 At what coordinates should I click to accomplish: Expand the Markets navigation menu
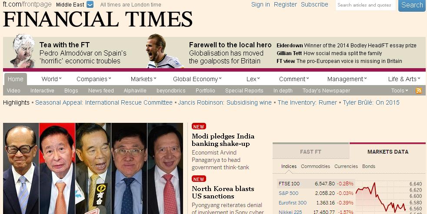tap(143, 79)
